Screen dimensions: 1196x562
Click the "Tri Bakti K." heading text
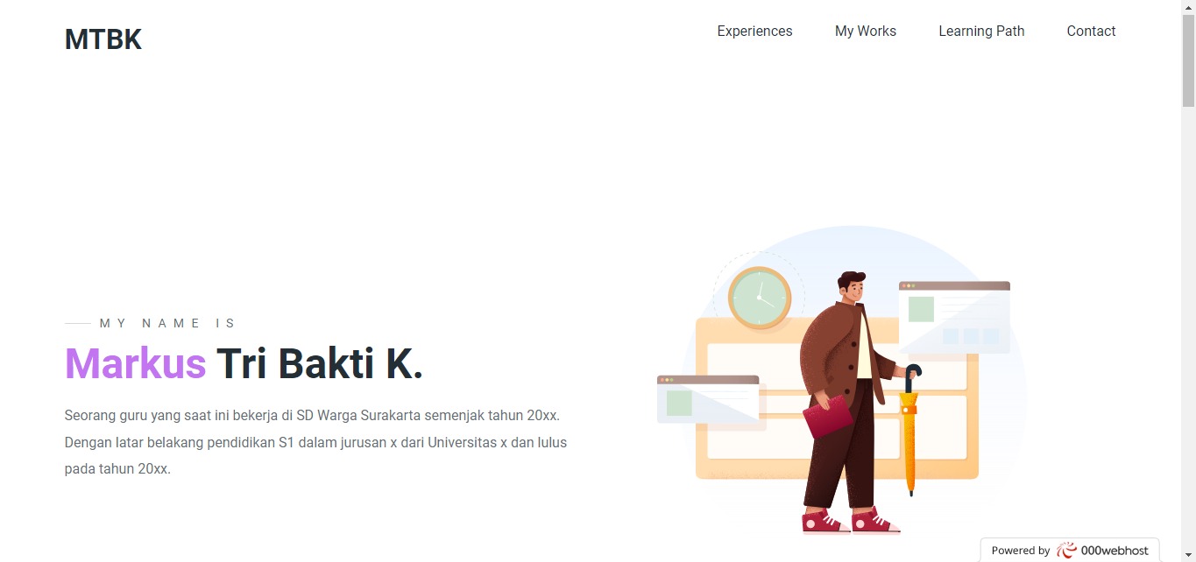point(320,363)
